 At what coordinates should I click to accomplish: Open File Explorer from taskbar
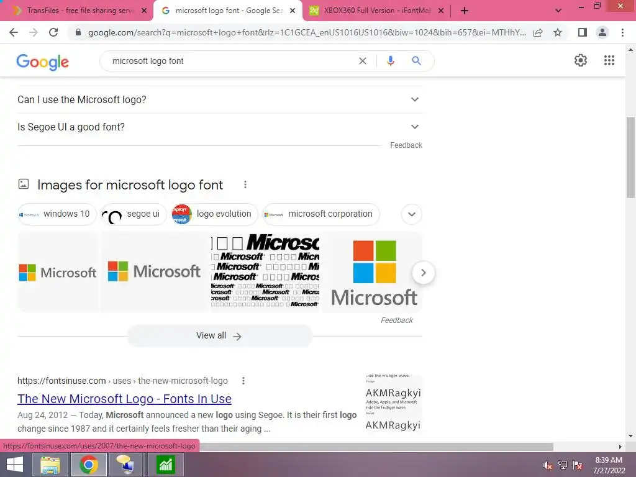pos(50,465)
